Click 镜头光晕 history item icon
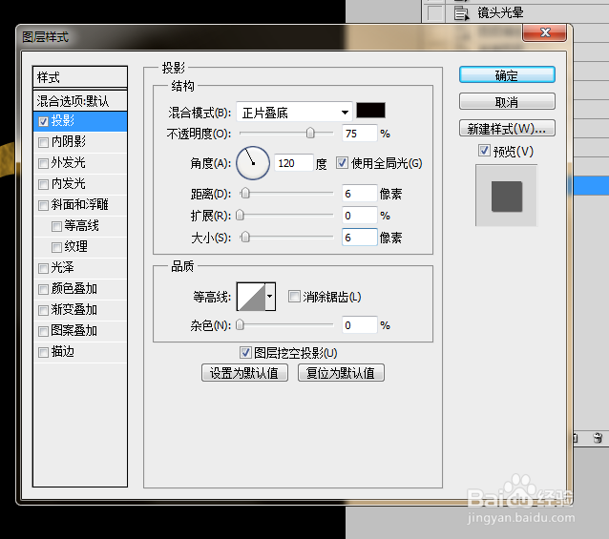The height and width of the screenshot is (539, 609). 461,12
